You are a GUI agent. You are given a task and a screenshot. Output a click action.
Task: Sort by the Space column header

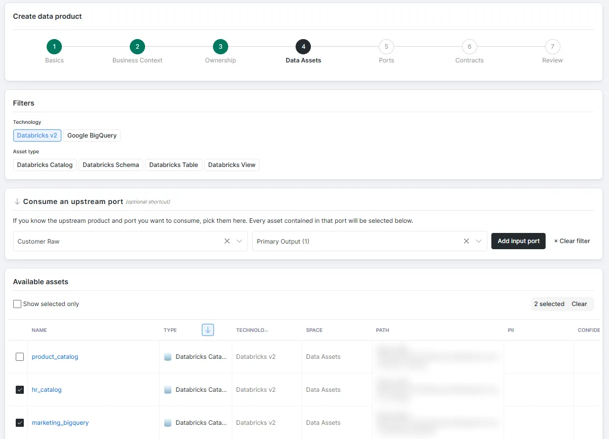click(x=314, y=330)
